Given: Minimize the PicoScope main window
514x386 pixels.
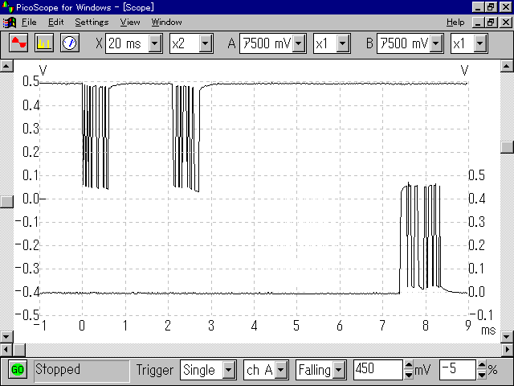Looking at the screenshot, I should coord(478,7).
